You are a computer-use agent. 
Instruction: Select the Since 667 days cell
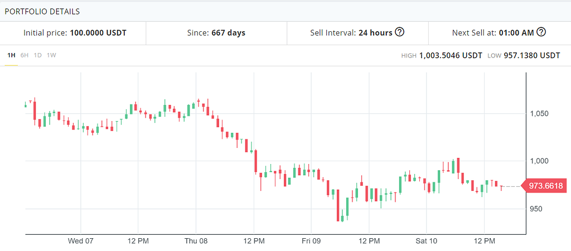[216, 33]
